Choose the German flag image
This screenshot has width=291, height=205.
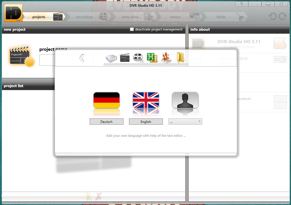(x=107, y=100)
